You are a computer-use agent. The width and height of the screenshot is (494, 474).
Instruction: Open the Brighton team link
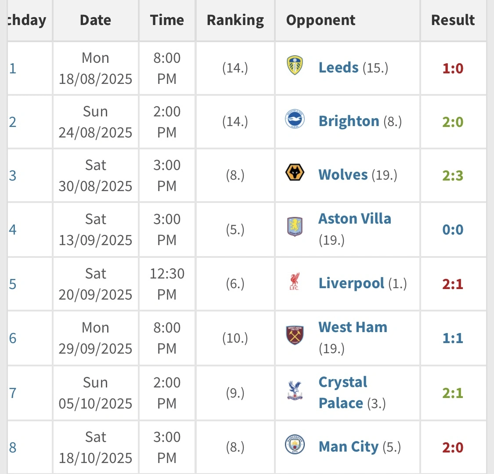[x=349, y=121]
